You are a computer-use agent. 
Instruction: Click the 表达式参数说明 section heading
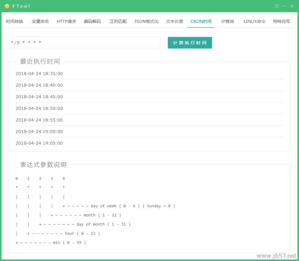[x=43, y=165]
